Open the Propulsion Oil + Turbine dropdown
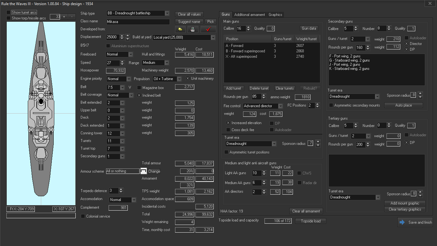The image size is (437, 246). [x=179, y=79]
